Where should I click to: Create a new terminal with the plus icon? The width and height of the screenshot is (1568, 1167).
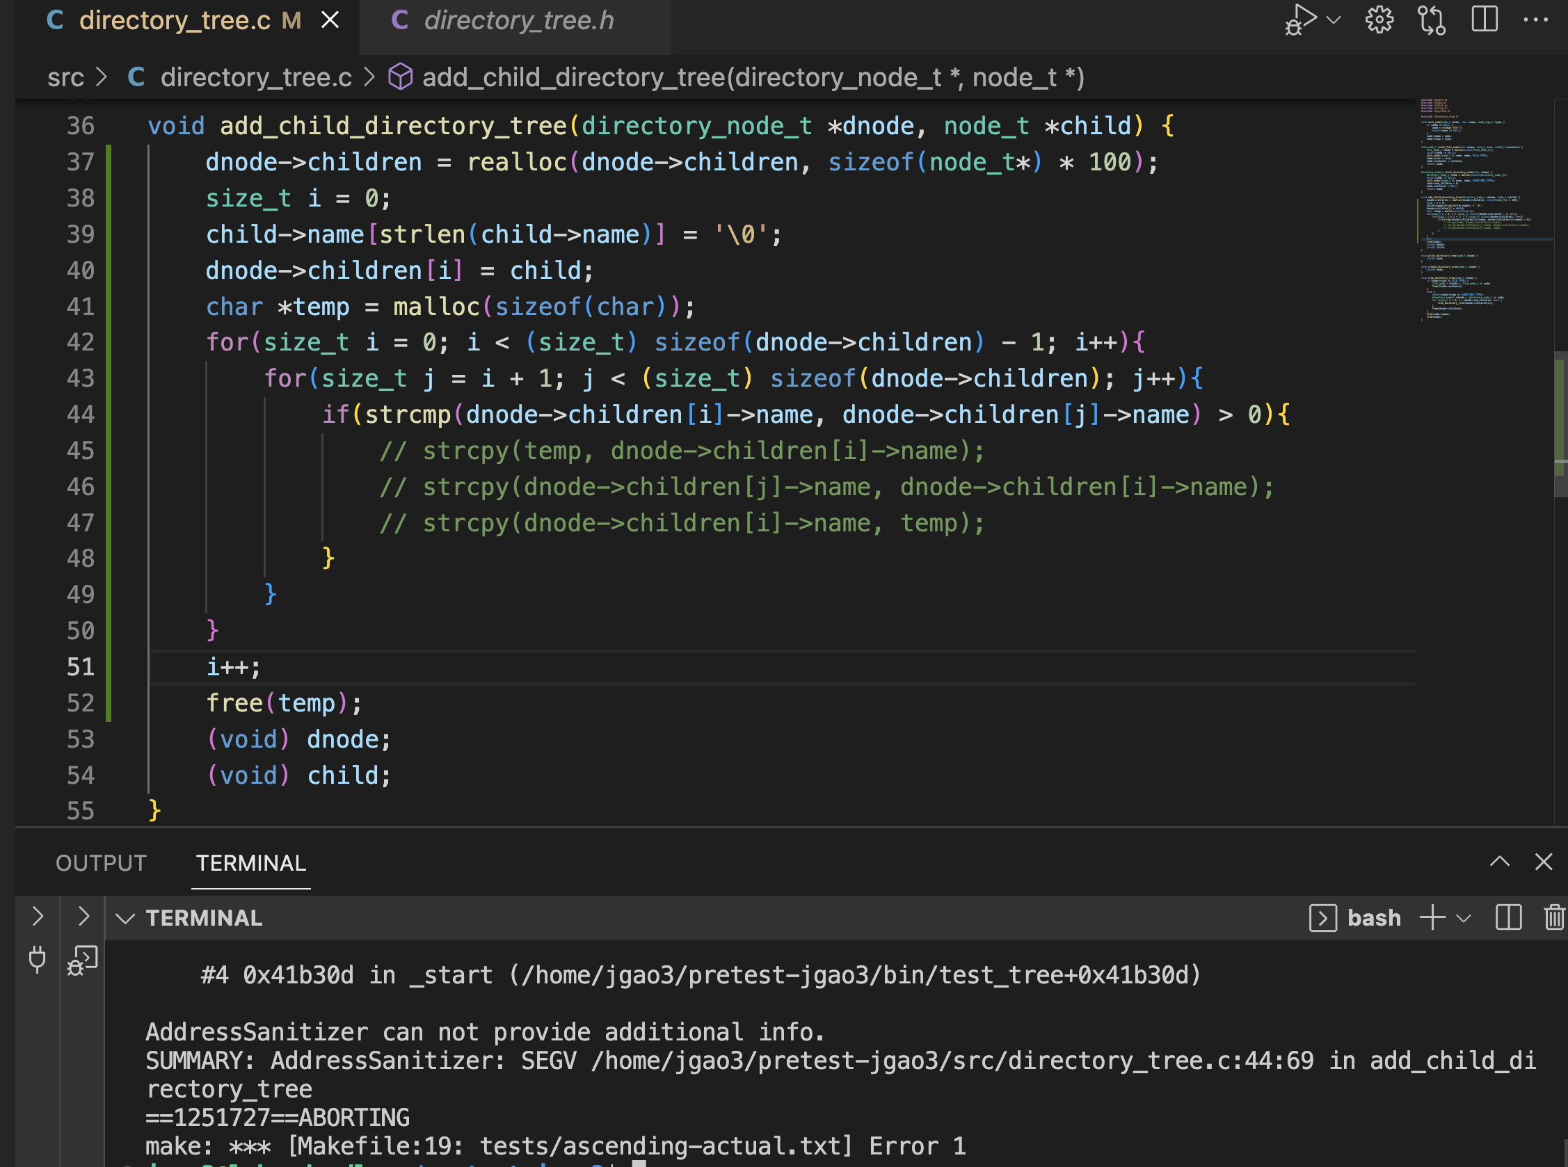[1432, 917]
